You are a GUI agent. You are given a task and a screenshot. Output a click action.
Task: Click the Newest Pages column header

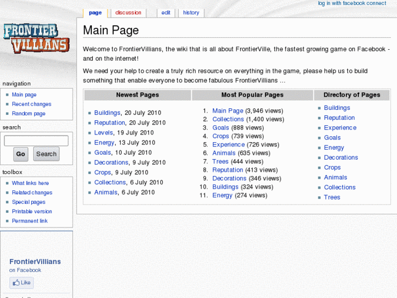(x=138, y=95)
